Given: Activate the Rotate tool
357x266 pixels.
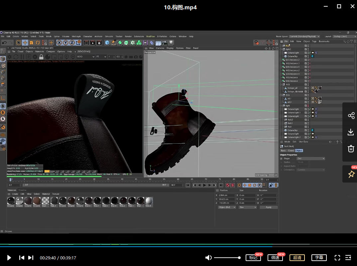Looking at the screenshot, I should click(38, 43).
